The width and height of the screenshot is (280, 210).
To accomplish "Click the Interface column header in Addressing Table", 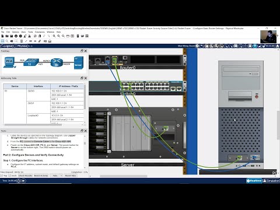I will coord(38,86).
